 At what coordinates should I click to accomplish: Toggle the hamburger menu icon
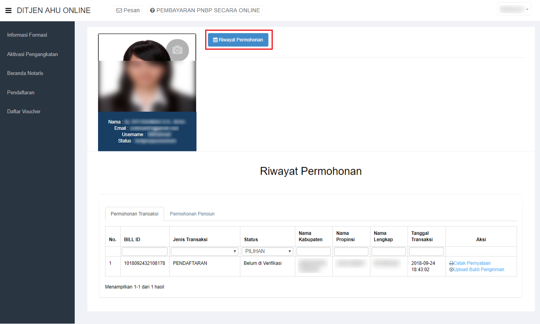[x=8, y=11]
